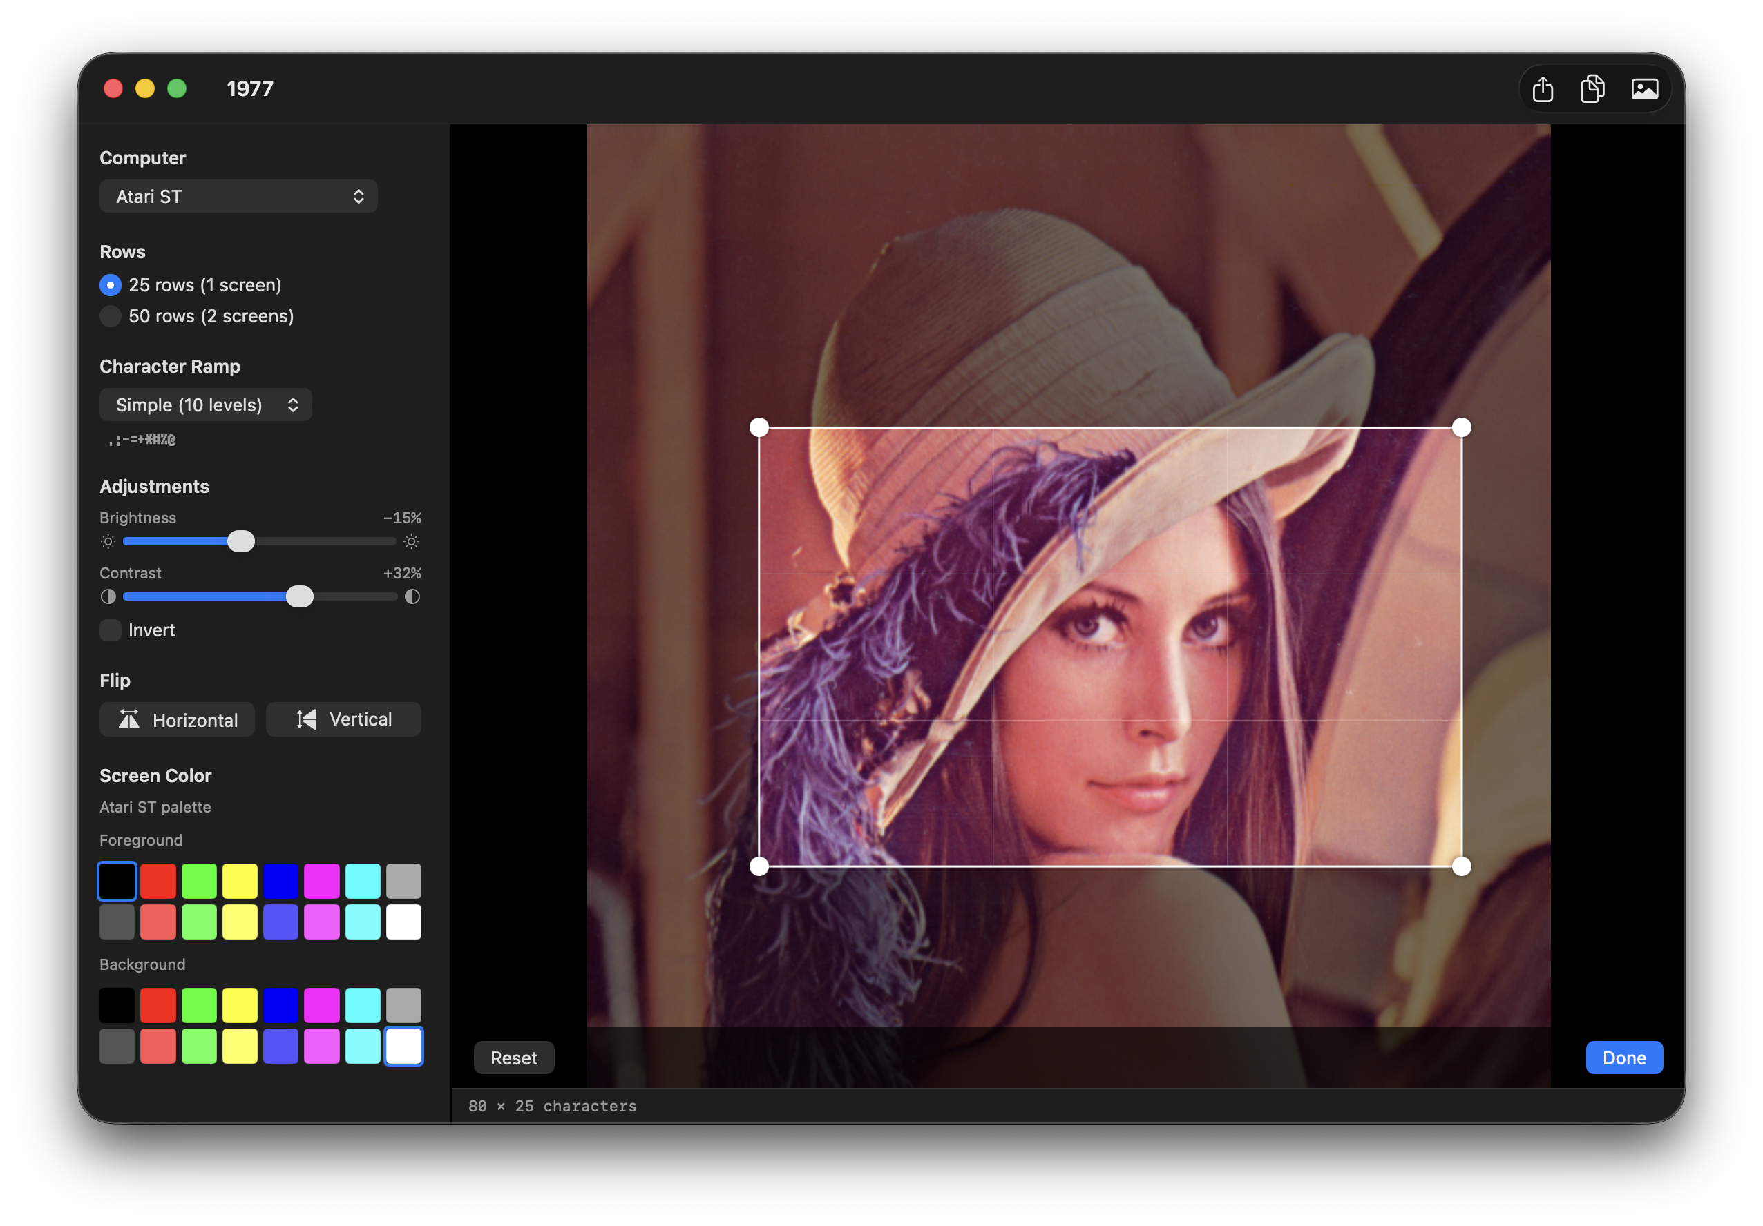Confirm the crop with the Done button
This screenshot has width=1763, height=1226.
point(1624,1058)
